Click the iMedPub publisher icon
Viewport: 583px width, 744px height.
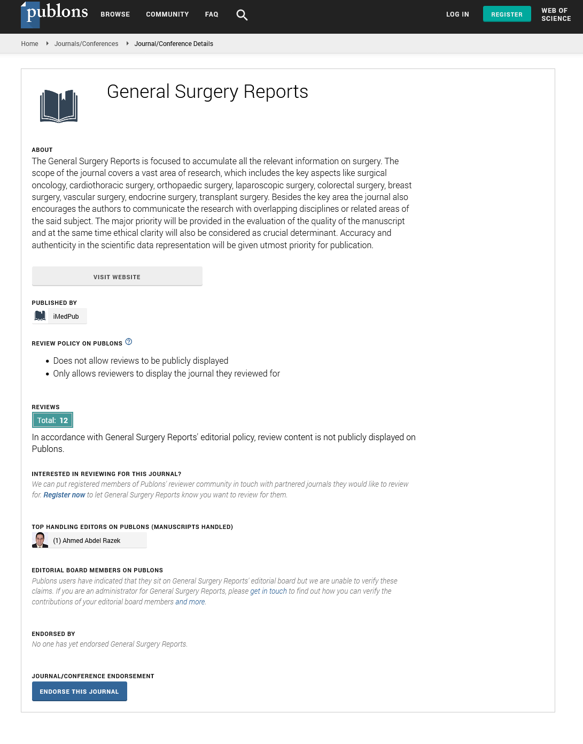pos(40,316)
